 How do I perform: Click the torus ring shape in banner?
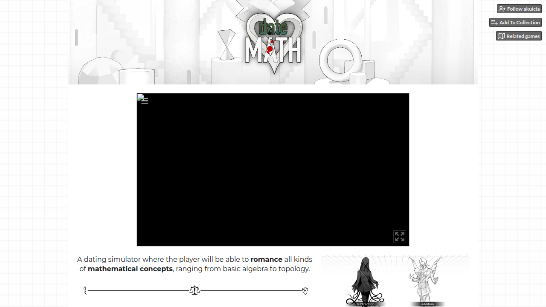click(340, 60)
